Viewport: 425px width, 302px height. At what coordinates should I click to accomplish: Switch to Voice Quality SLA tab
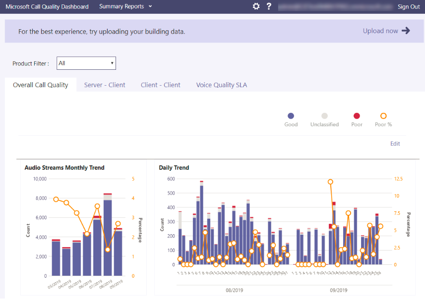pyautogui.click(x=222, y=85)
